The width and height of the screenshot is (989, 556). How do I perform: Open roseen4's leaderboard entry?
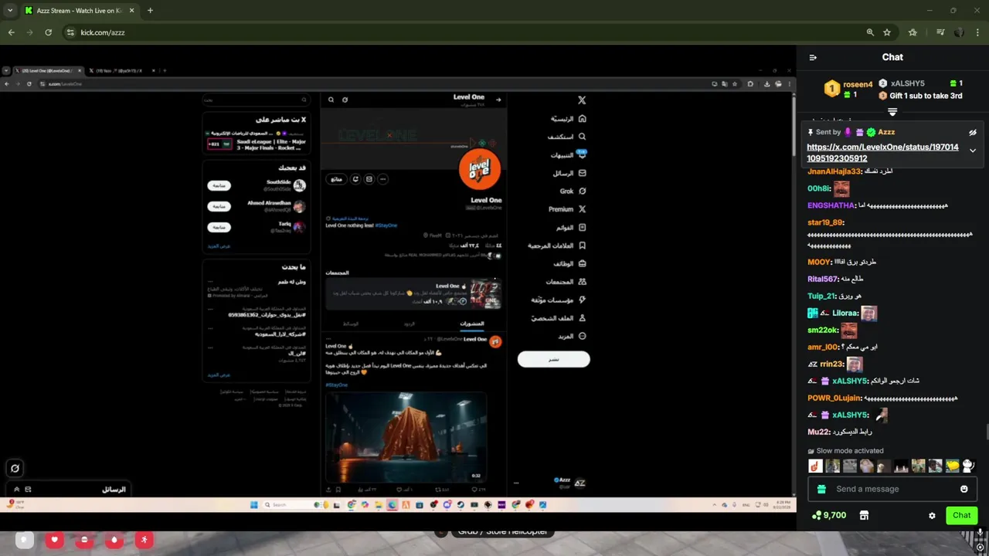click(848, 89)
